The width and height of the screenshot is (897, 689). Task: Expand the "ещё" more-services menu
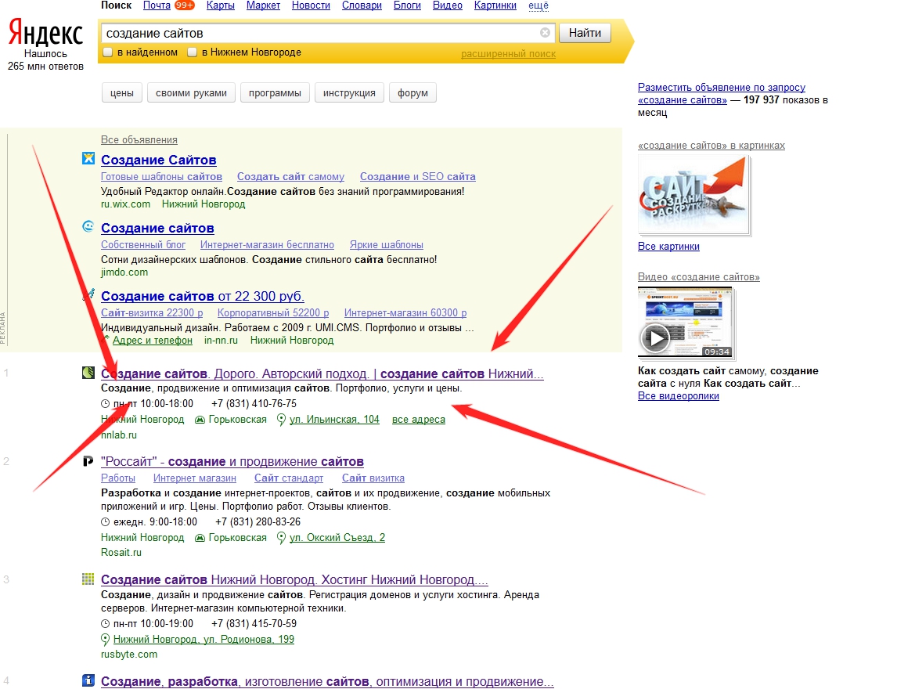click(x=539, y=5)
